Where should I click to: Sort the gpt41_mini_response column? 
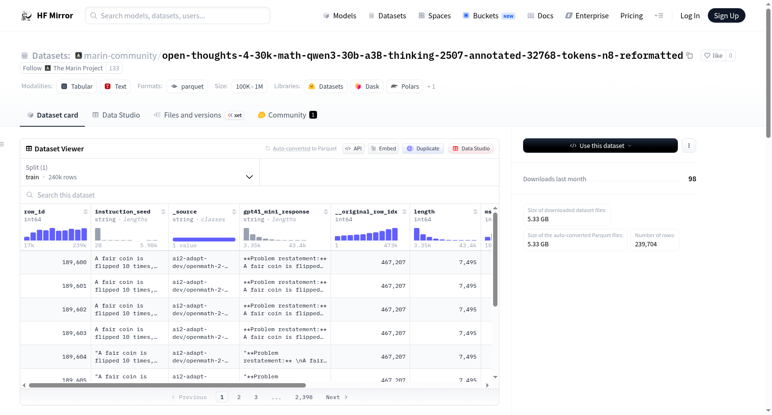coord(326,212)
